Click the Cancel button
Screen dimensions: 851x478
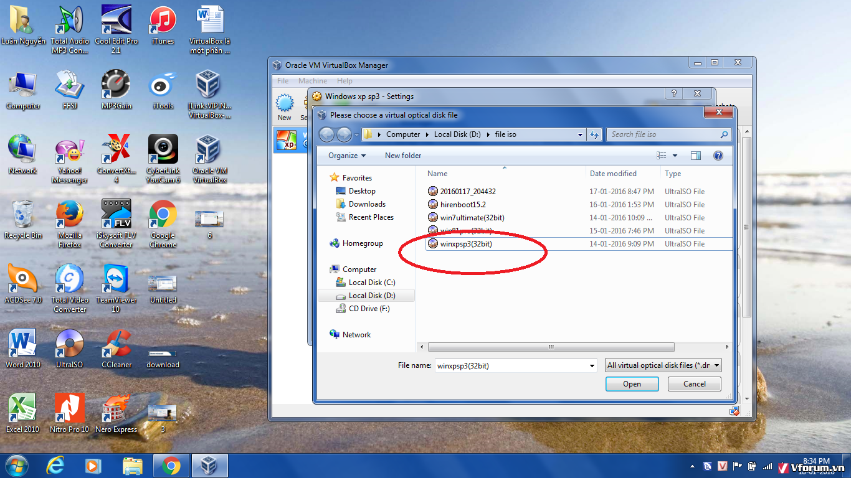tap(695, 384)
